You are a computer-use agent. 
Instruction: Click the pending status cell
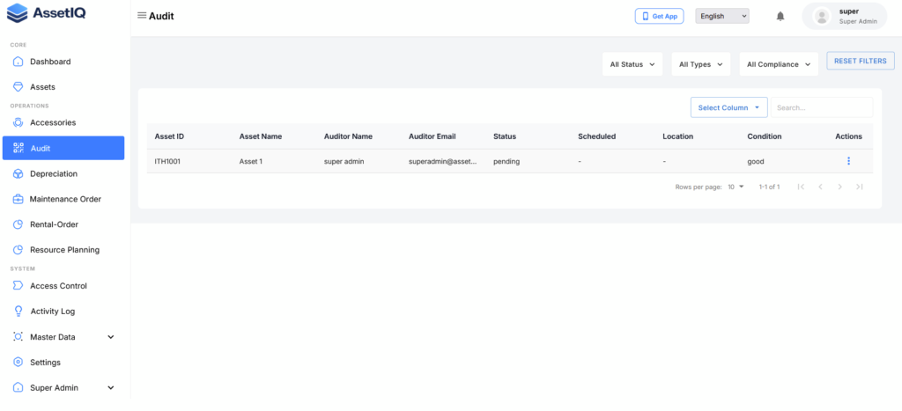tap(506, 162)
